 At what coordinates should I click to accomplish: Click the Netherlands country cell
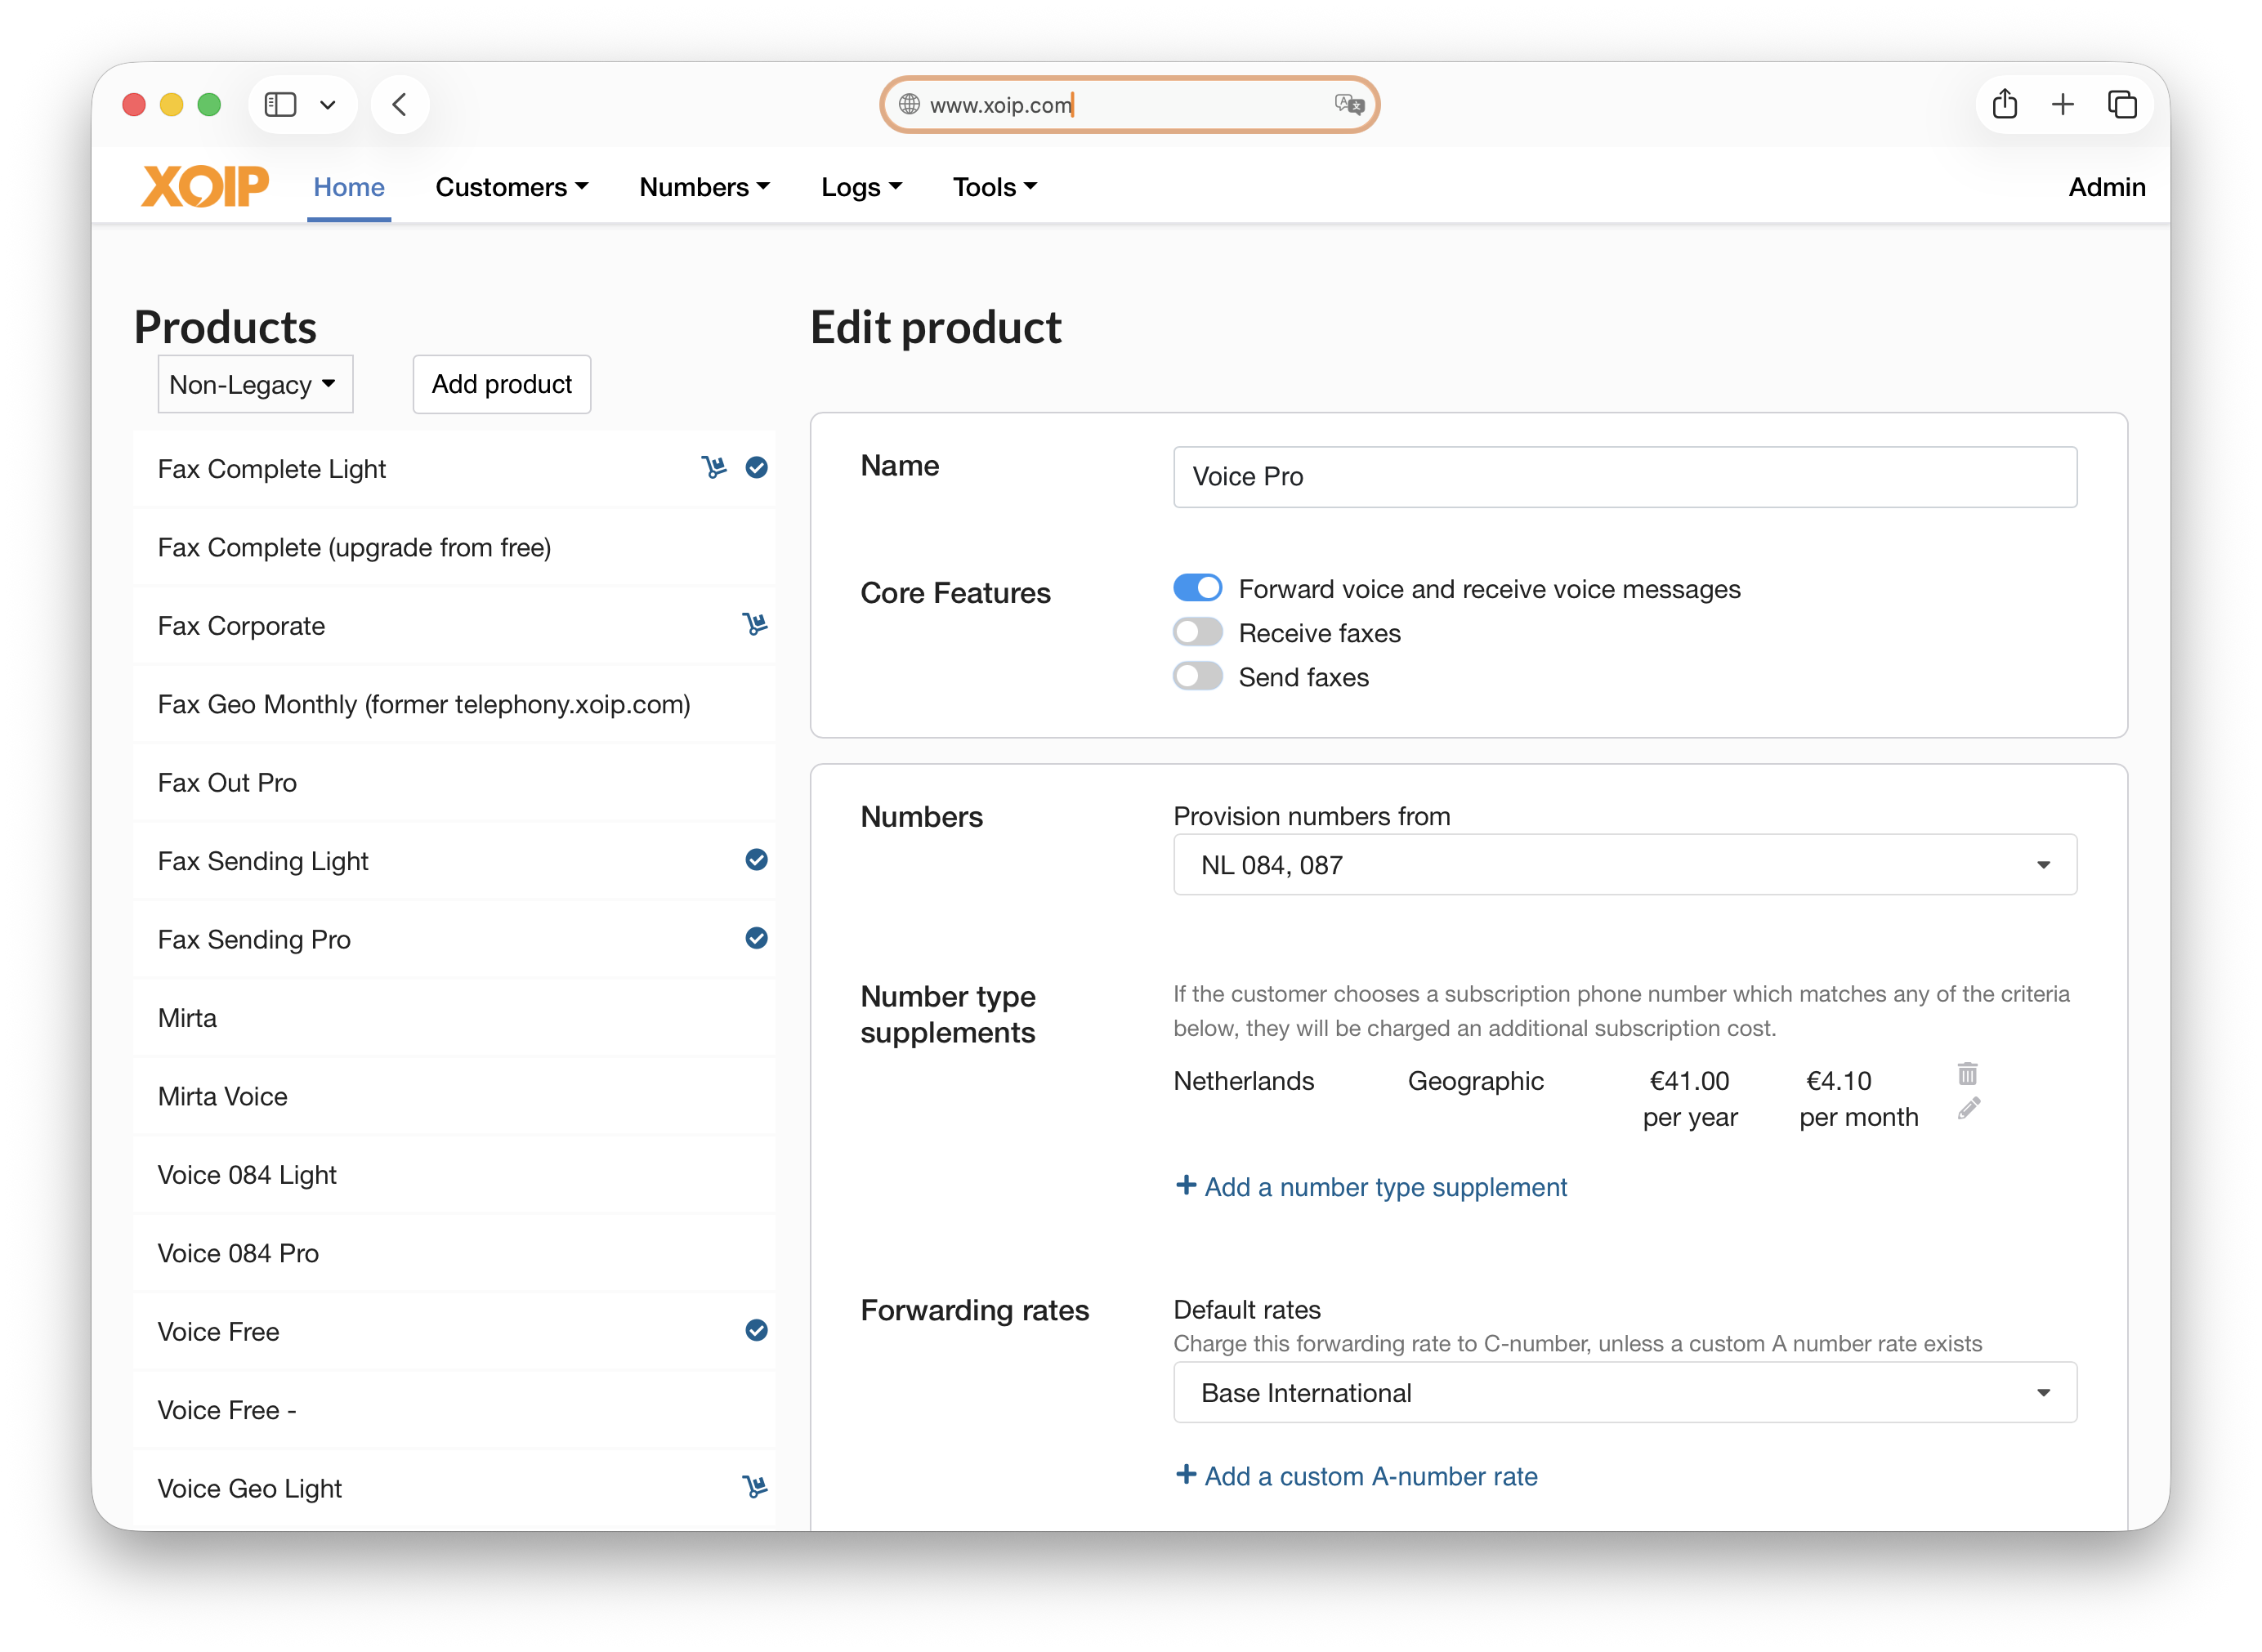click(x=1243, y=1081)
